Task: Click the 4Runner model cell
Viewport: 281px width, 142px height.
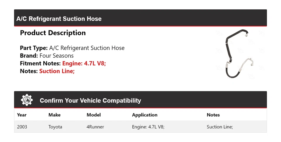Action: [95, 127]
